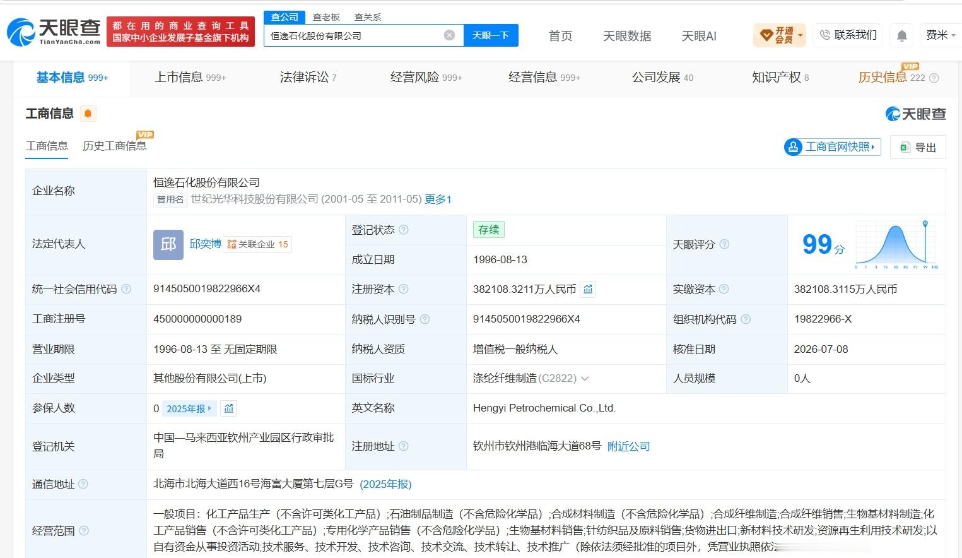Show help for 纳税人识别号
This screenshot has width=962, height=558.
(425, 319)
